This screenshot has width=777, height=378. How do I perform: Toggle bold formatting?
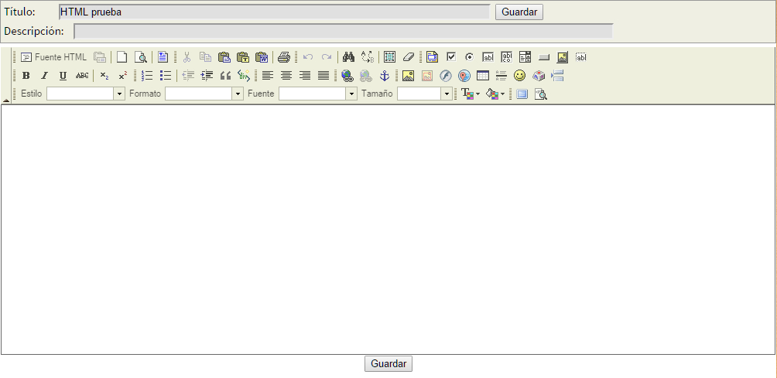point(26,76)
